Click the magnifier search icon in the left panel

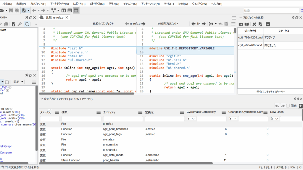(x=27, y=24)
